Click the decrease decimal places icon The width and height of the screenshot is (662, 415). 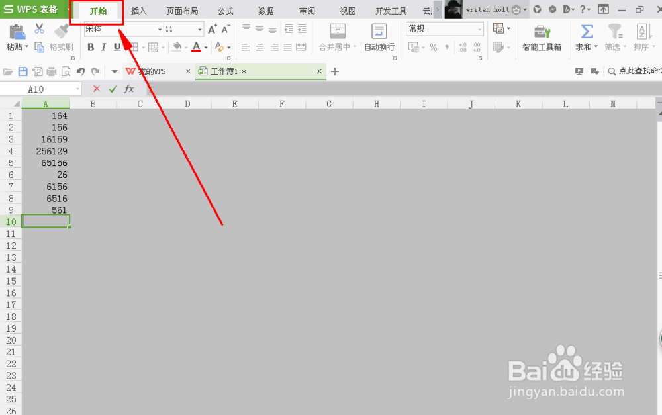tap(477, 47)
